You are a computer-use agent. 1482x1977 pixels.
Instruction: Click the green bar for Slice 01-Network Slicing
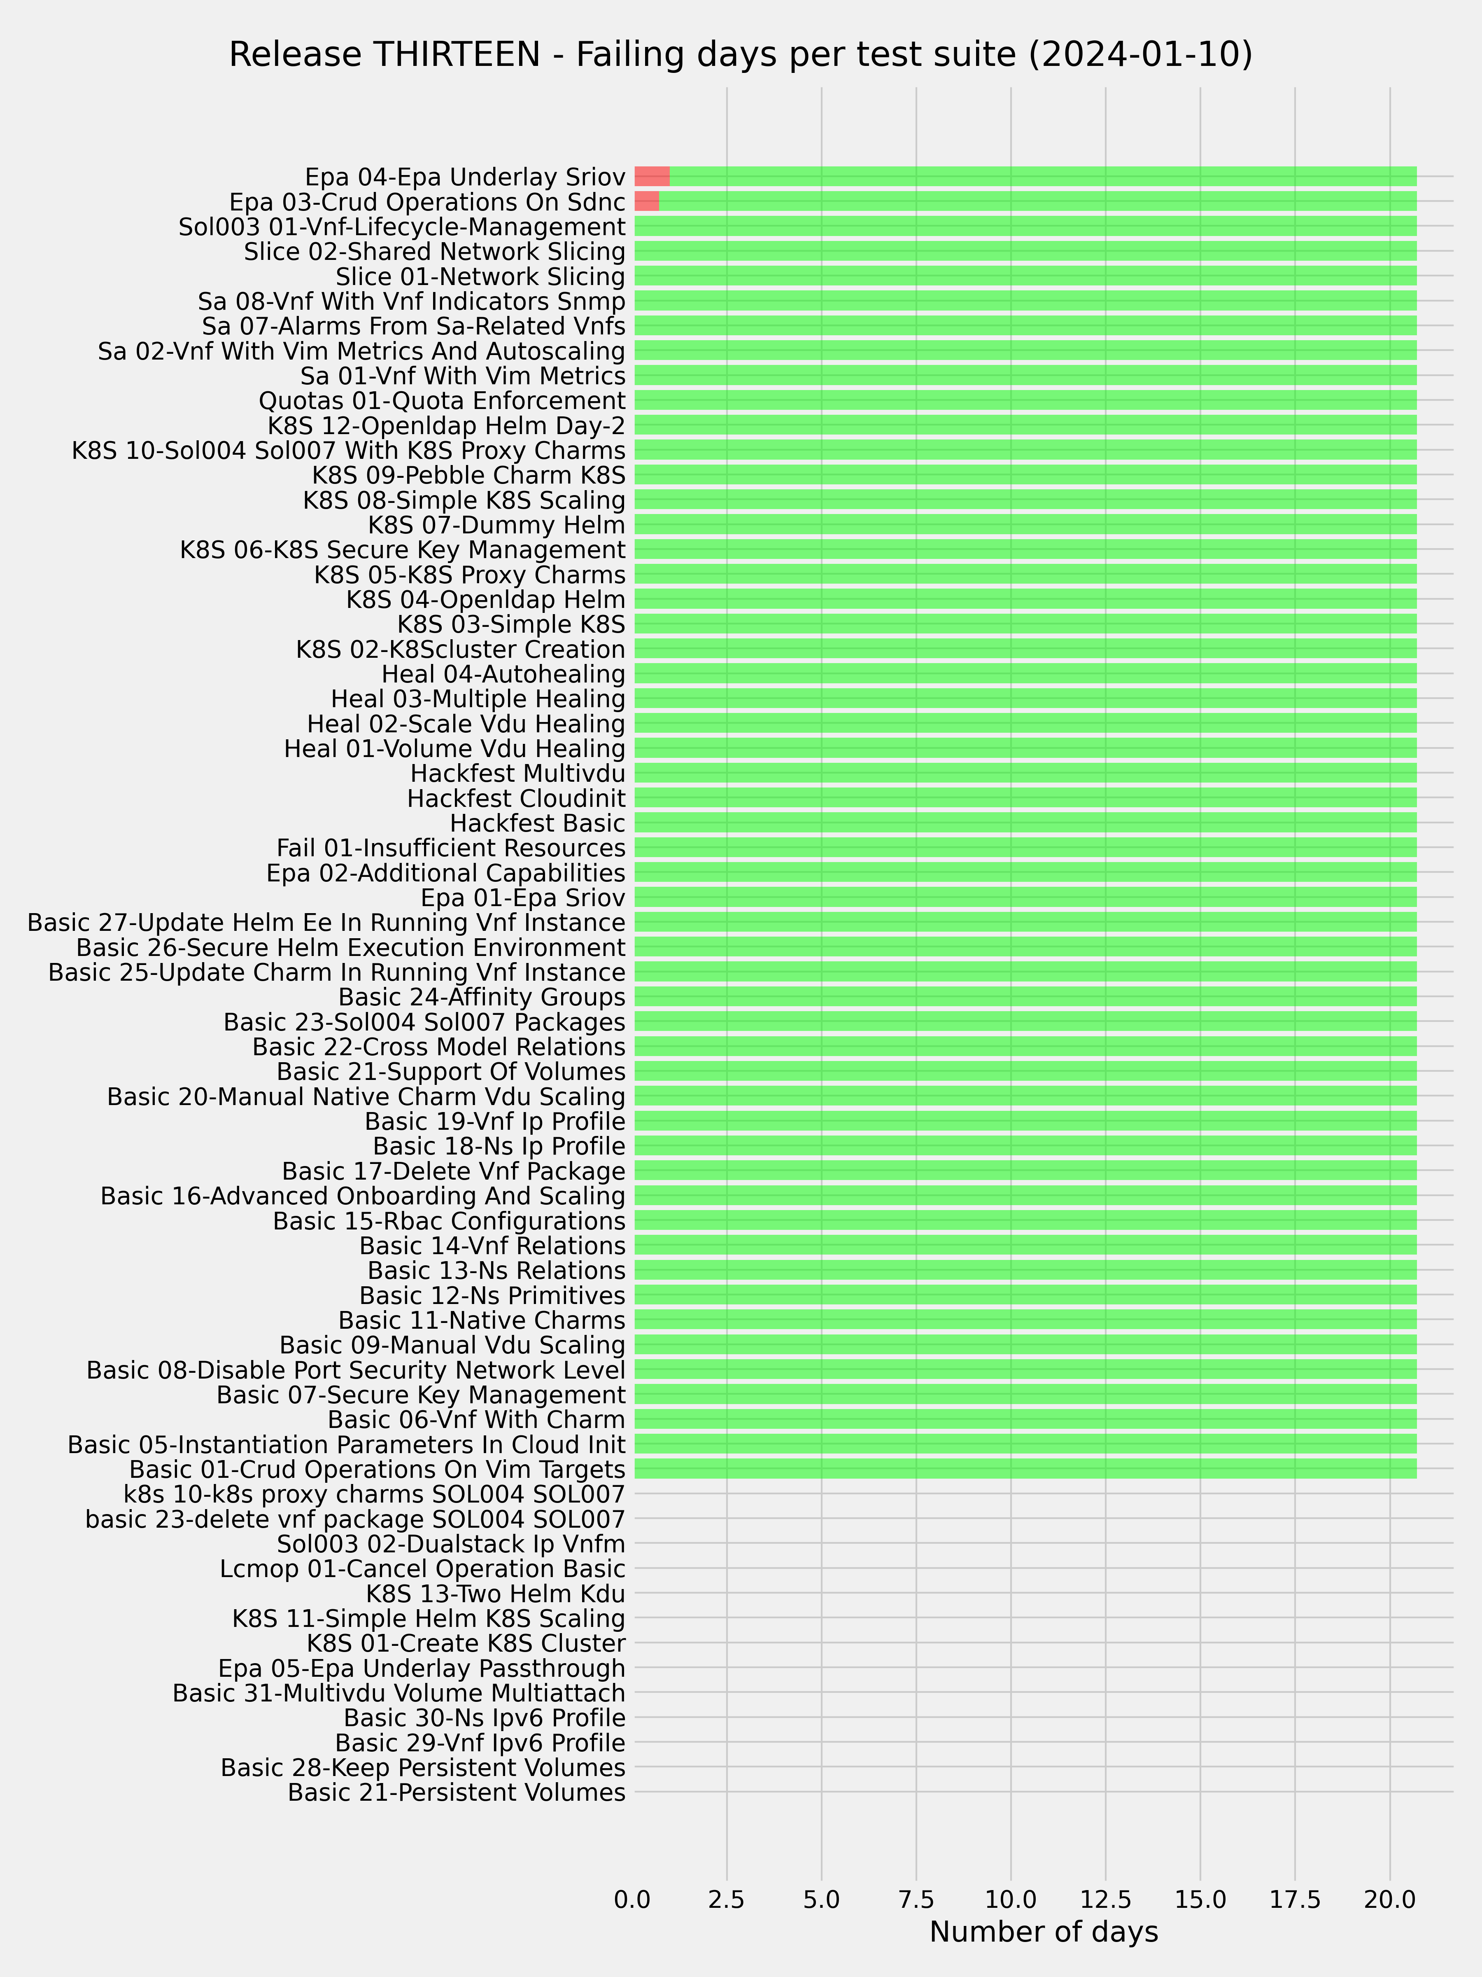coord(1025,276)
